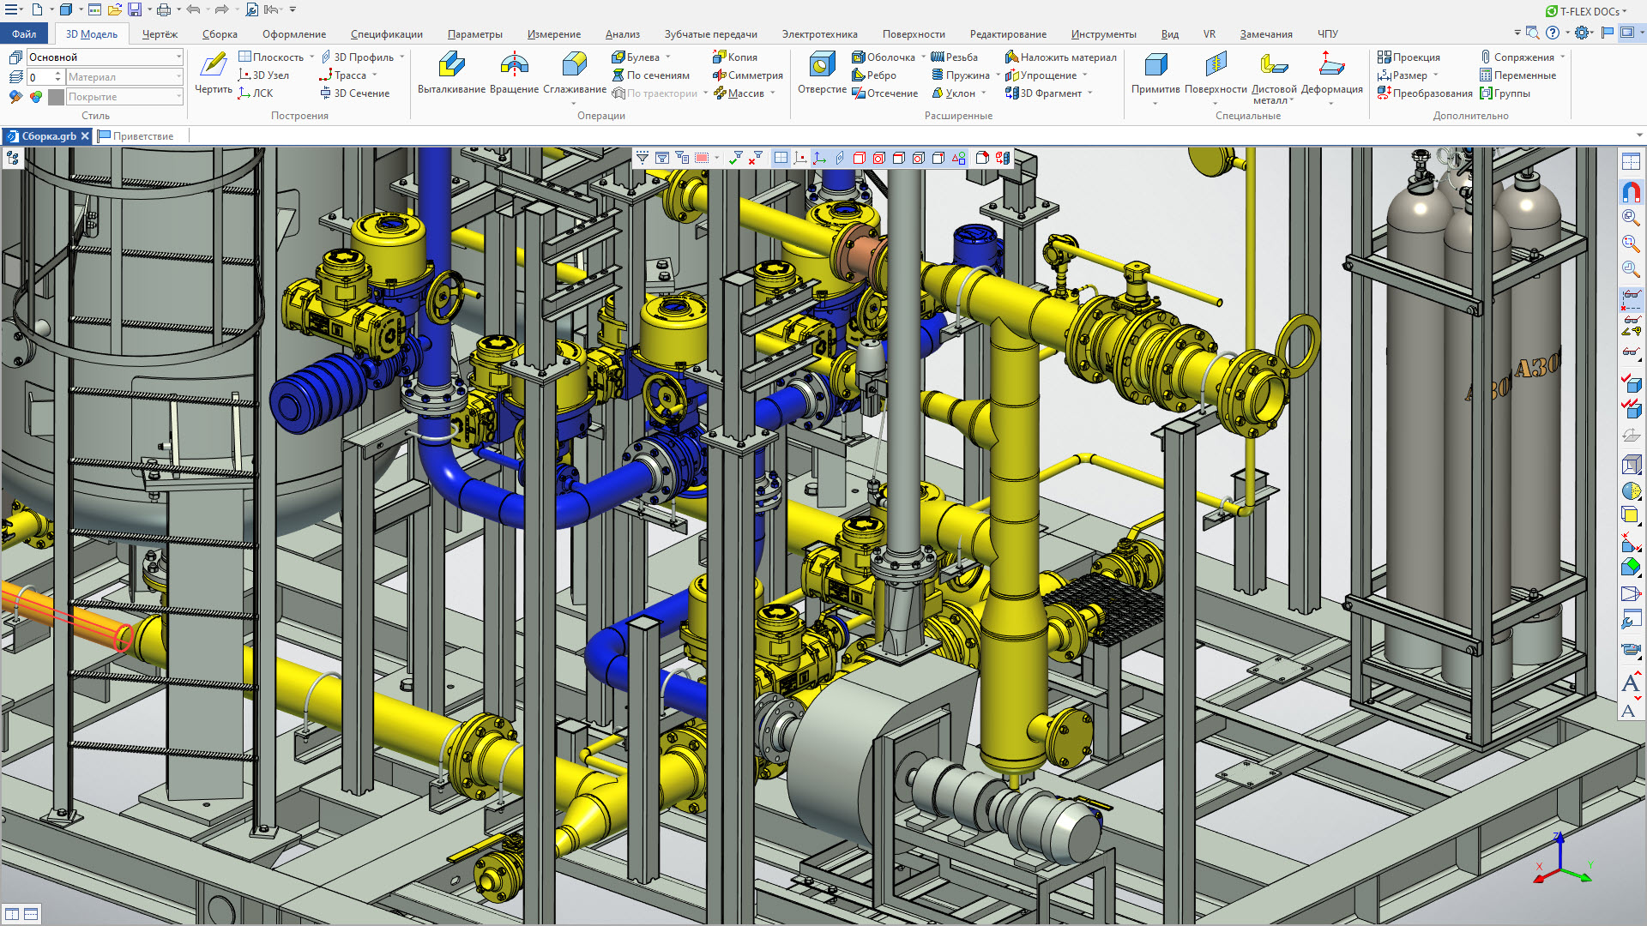Image resolution: width=1647 pixels, height=926 pixels.
Task: Open the Приветствие document tab
Action: [136, 136]
